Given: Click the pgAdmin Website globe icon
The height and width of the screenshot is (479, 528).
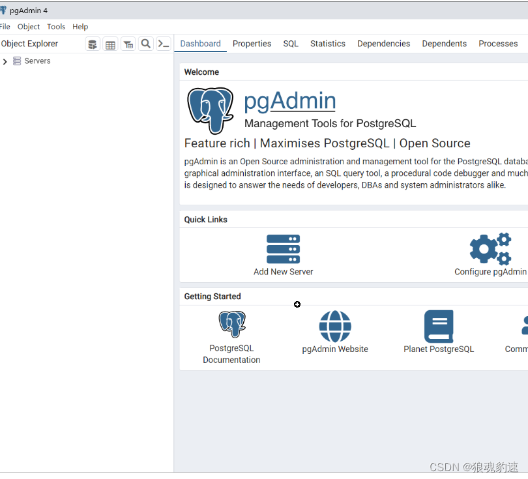Looking at the screenshot, I should click(x=334, y=327).
